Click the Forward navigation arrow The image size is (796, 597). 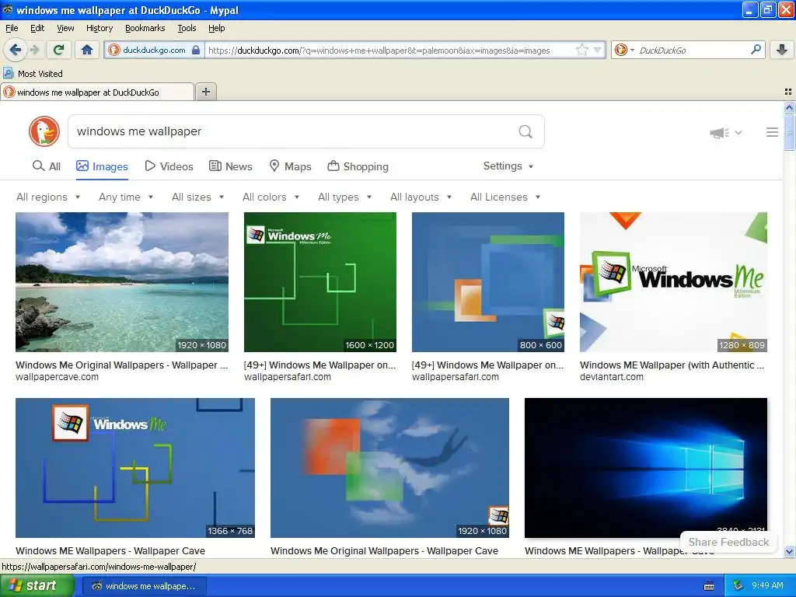point(34,50)
